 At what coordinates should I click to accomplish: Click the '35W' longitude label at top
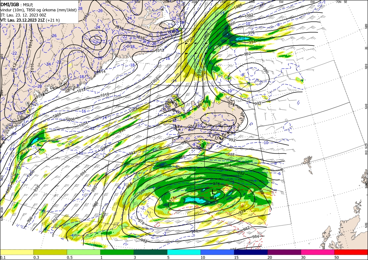pyautogui.click(x=108, y=2)
